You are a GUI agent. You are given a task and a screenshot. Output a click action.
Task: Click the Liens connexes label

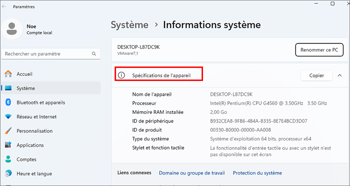click(134, 172)
